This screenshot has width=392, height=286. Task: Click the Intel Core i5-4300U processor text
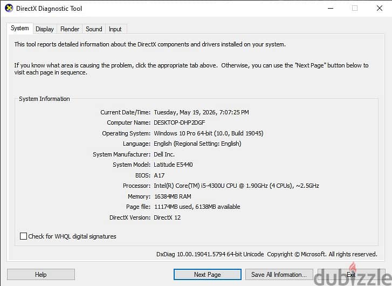coord(236,186)
